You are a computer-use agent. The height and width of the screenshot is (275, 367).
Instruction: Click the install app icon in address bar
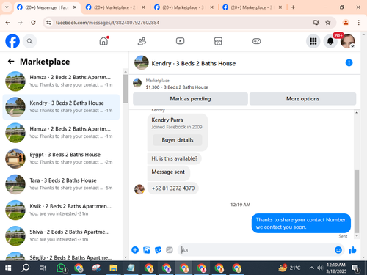(316, 23)
